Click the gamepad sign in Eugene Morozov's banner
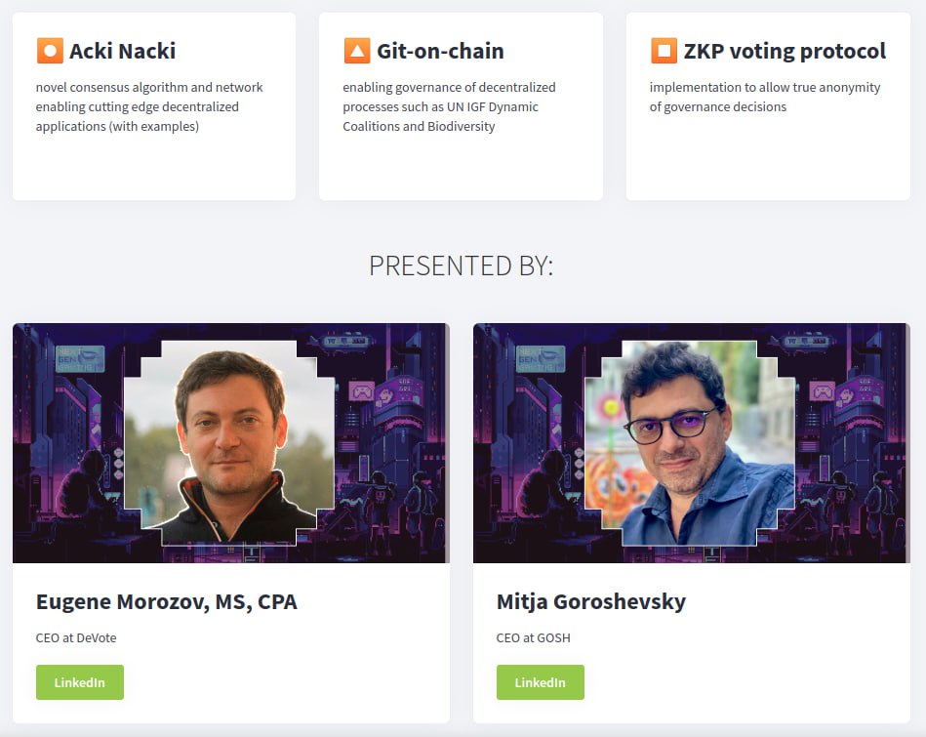 (x=363, y=392)
